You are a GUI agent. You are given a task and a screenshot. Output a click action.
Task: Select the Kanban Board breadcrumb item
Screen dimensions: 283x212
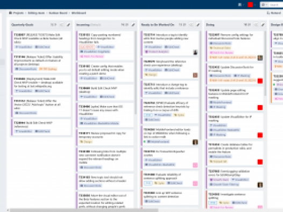coord(58,13)
